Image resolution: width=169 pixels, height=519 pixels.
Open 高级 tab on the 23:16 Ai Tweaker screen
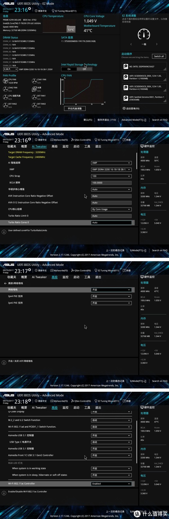click(55, 147)
